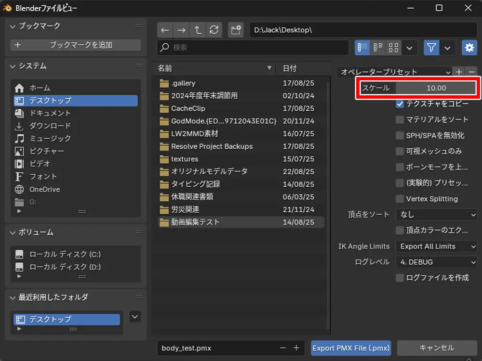Create a new folder
This screenshot has height=361, width=482.
[236, 30]
